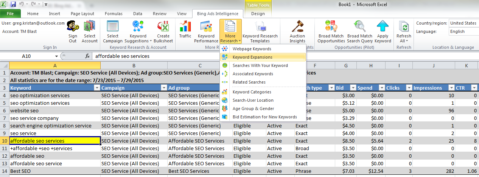Open the Page Layout tab
This screenshot has width=479, height=177.
point(82,14)
